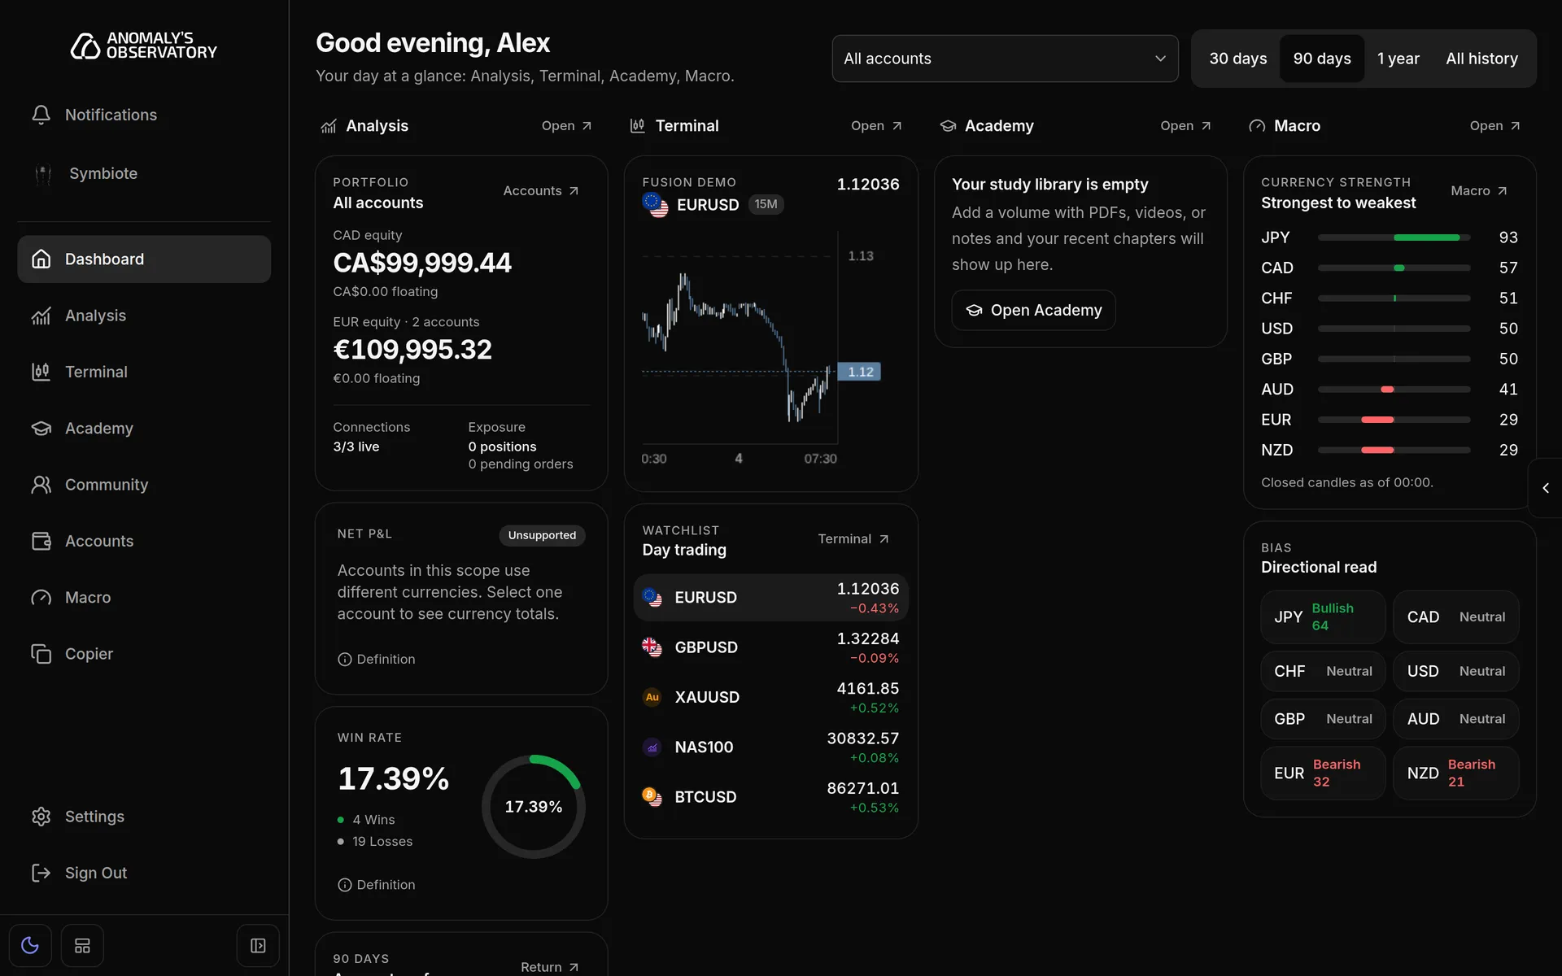Select the All history range

1481,59
